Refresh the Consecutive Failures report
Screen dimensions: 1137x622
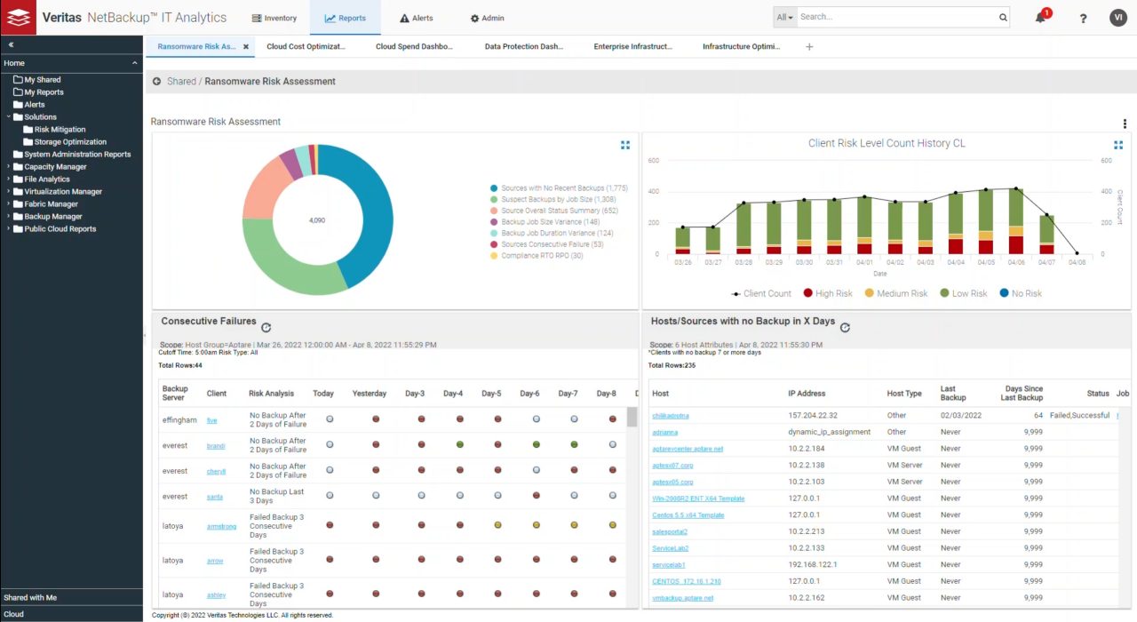[266, 327]
